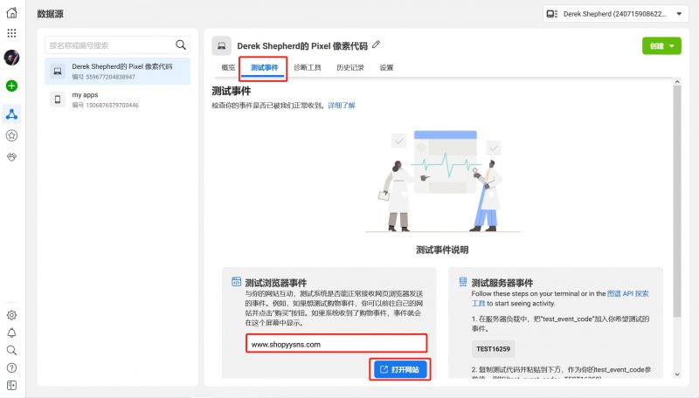
Task: Click laptop icon of Derek Shepherd pixel row
Action: [x=58, y=72]
